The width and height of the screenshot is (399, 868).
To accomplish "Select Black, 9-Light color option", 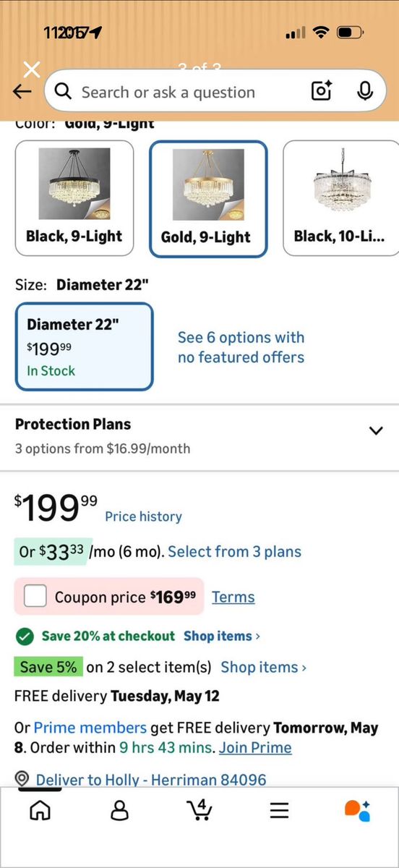I will point(74,198).
